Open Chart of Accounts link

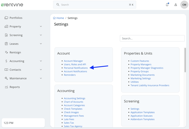pos(73,102)
